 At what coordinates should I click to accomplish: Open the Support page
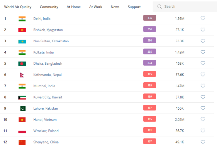(134, 7)
